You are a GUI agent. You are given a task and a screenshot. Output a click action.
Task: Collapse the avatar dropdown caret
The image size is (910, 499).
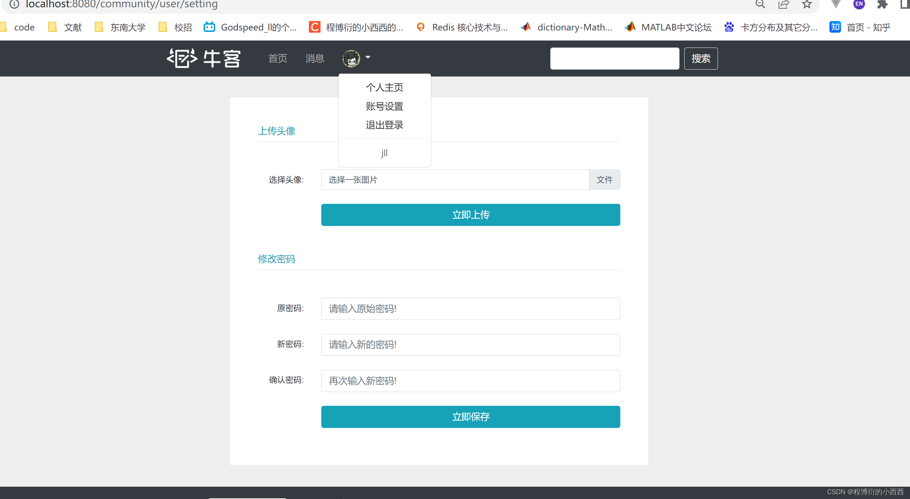pos(368,57)
